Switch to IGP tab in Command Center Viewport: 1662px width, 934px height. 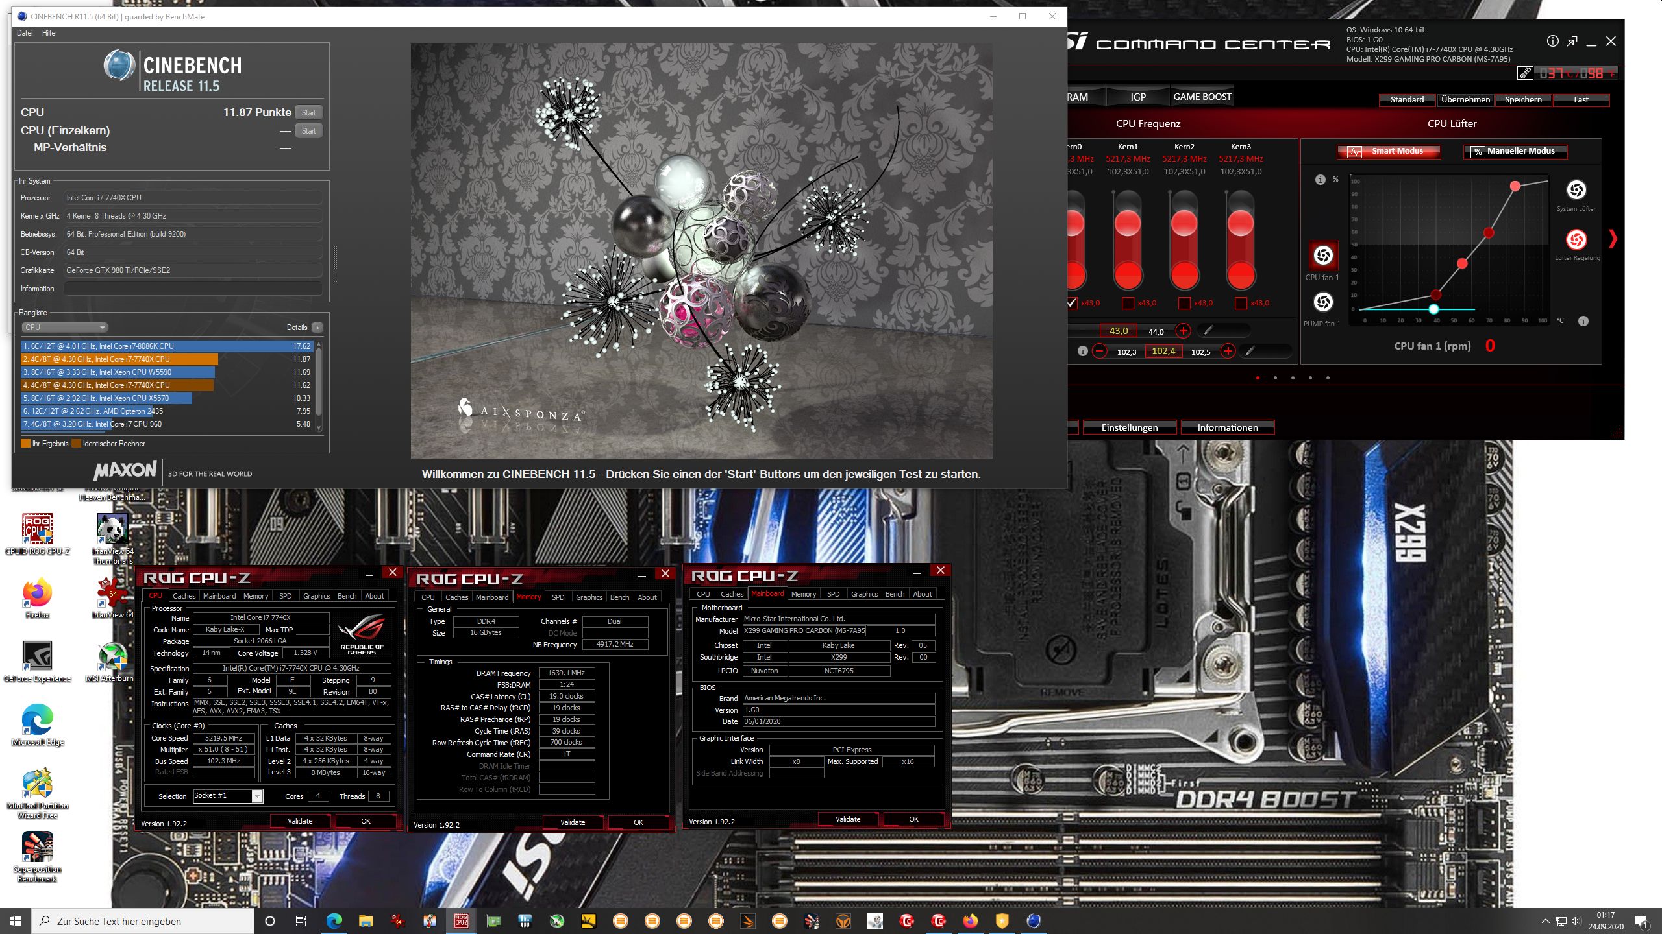point(1138,97)
